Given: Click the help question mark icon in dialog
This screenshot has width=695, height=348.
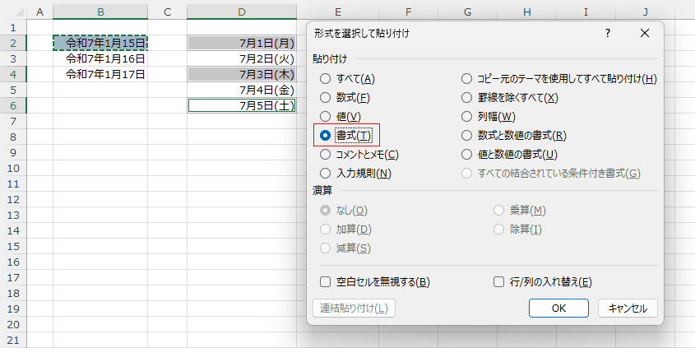Looking at the screenshot, I should 608,33.
